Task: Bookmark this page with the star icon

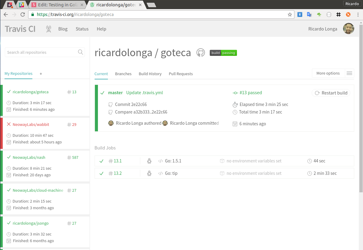Action: pos(290,14)
